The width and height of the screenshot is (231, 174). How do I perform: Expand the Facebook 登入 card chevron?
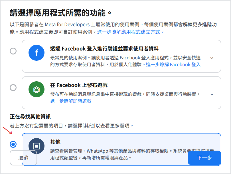(x=212, y=58)
